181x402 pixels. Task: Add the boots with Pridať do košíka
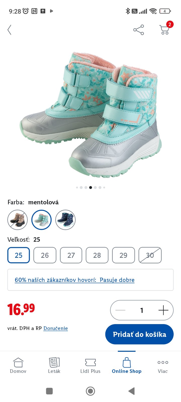[x=139, y=334]
